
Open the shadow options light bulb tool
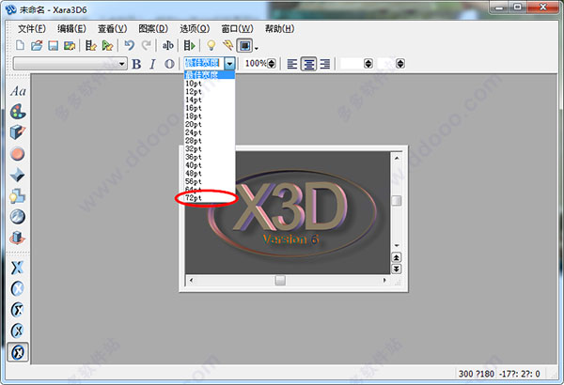point(18,196)
